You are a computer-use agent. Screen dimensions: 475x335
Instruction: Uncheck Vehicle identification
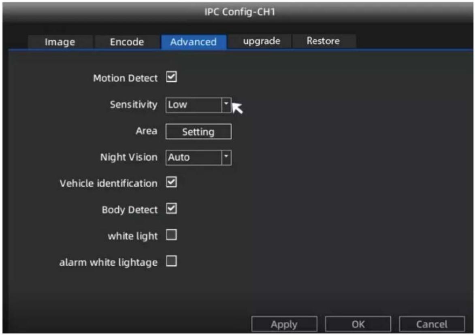171,182
